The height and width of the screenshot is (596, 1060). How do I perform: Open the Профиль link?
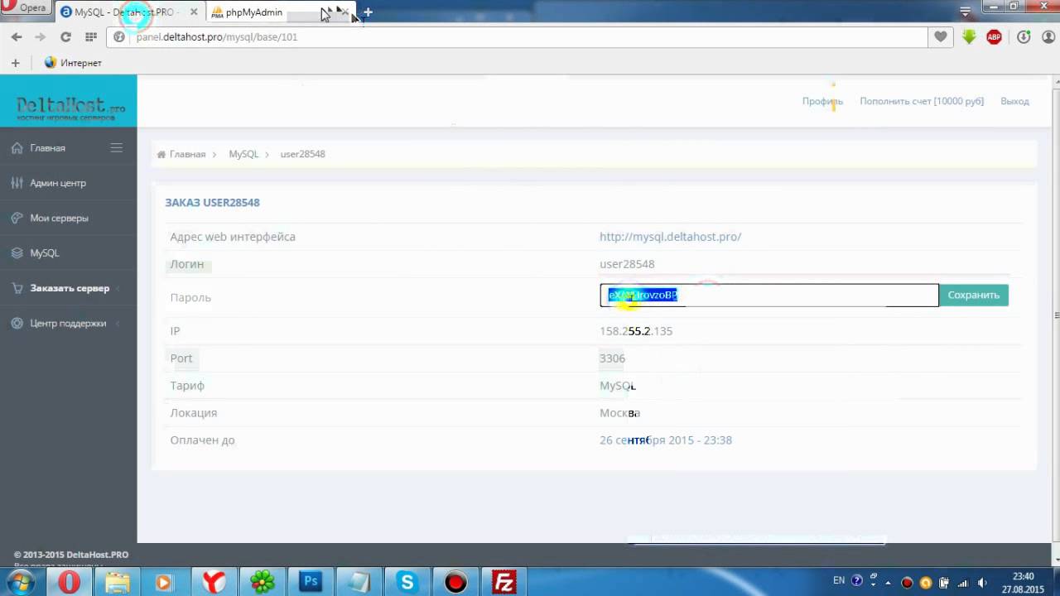[822, 101]
